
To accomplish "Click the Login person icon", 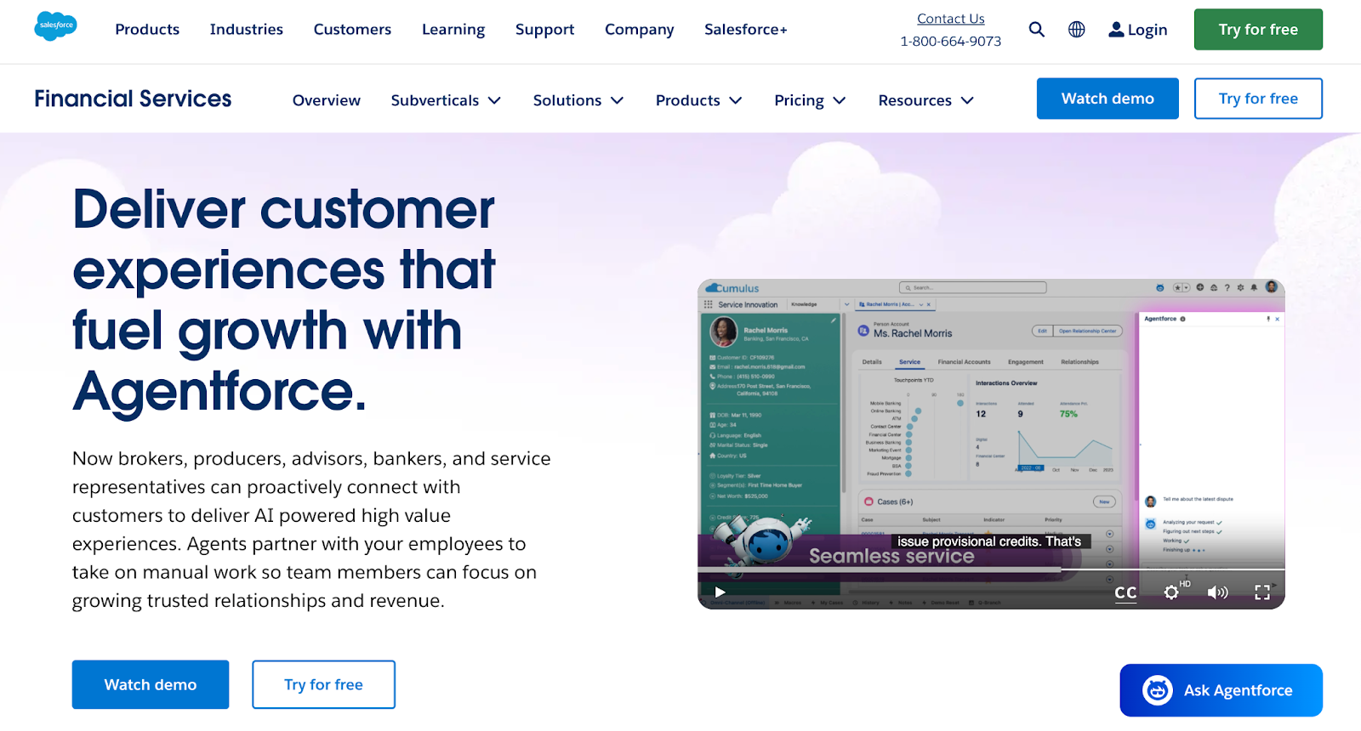I will (1116, 30).
